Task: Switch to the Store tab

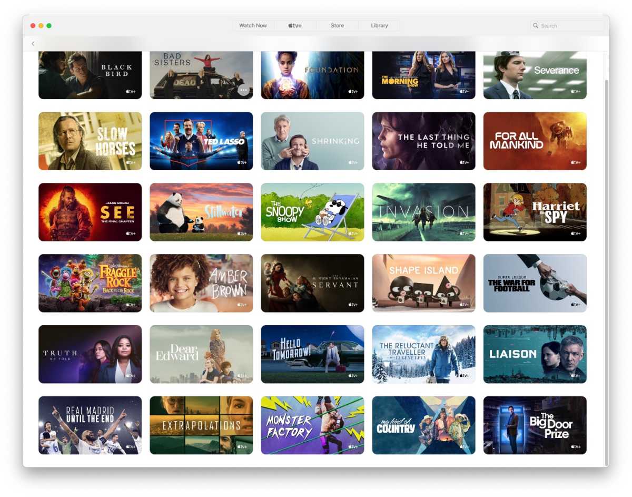Action: pos(337,25)
